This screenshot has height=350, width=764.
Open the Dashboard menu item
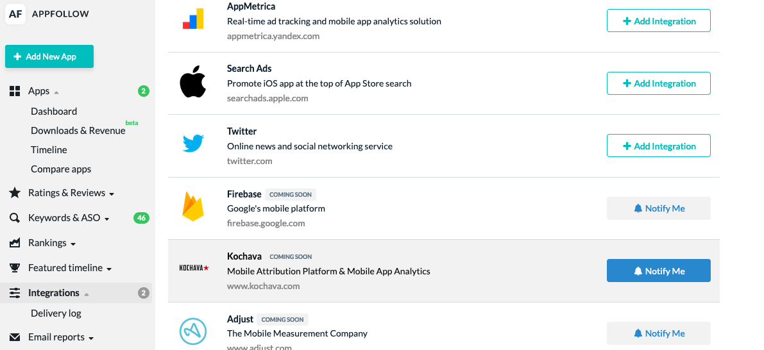pos(54,111)
